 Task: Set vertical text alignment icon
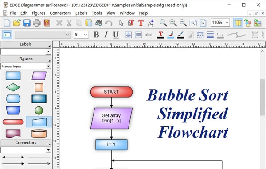[x=138, y=35]
